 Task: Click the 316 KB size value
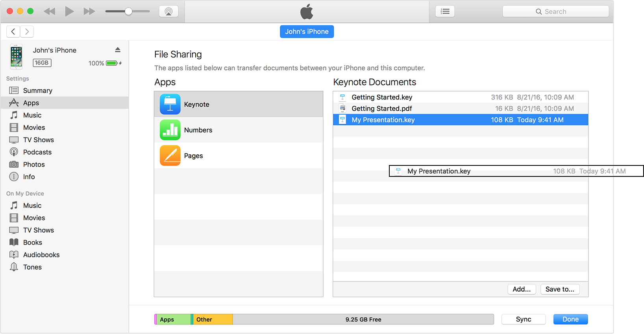(502, 97)
